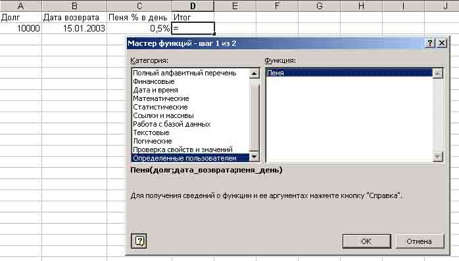Viewport: 459px width, 261px height.
Task: Select Определенные пользователем category
Action: click(x=190, y=158)
